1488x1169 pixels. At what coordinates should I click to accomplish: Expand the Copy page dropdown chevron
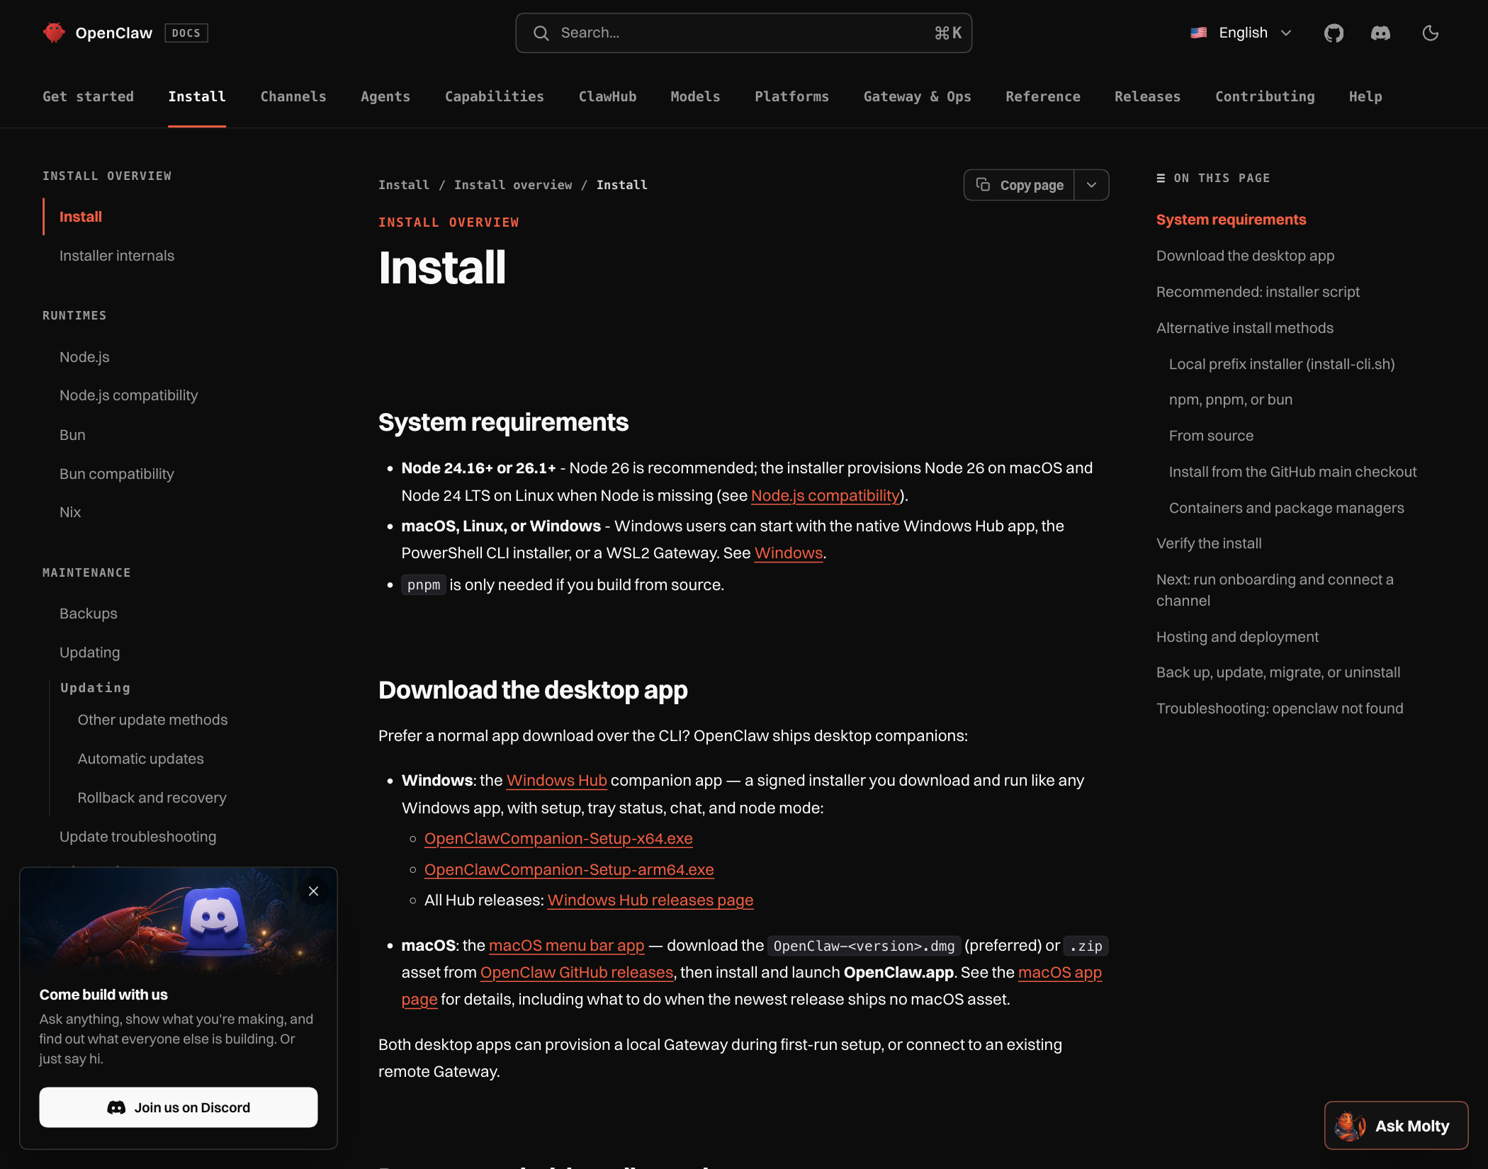tap(1091, 185)
